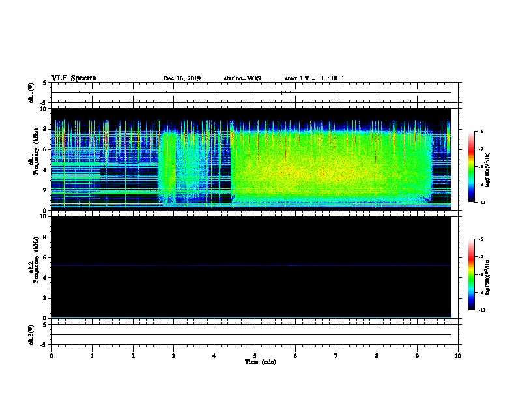Click the time axis tick label "2"
Screen dimensions: 516x399
133,356
